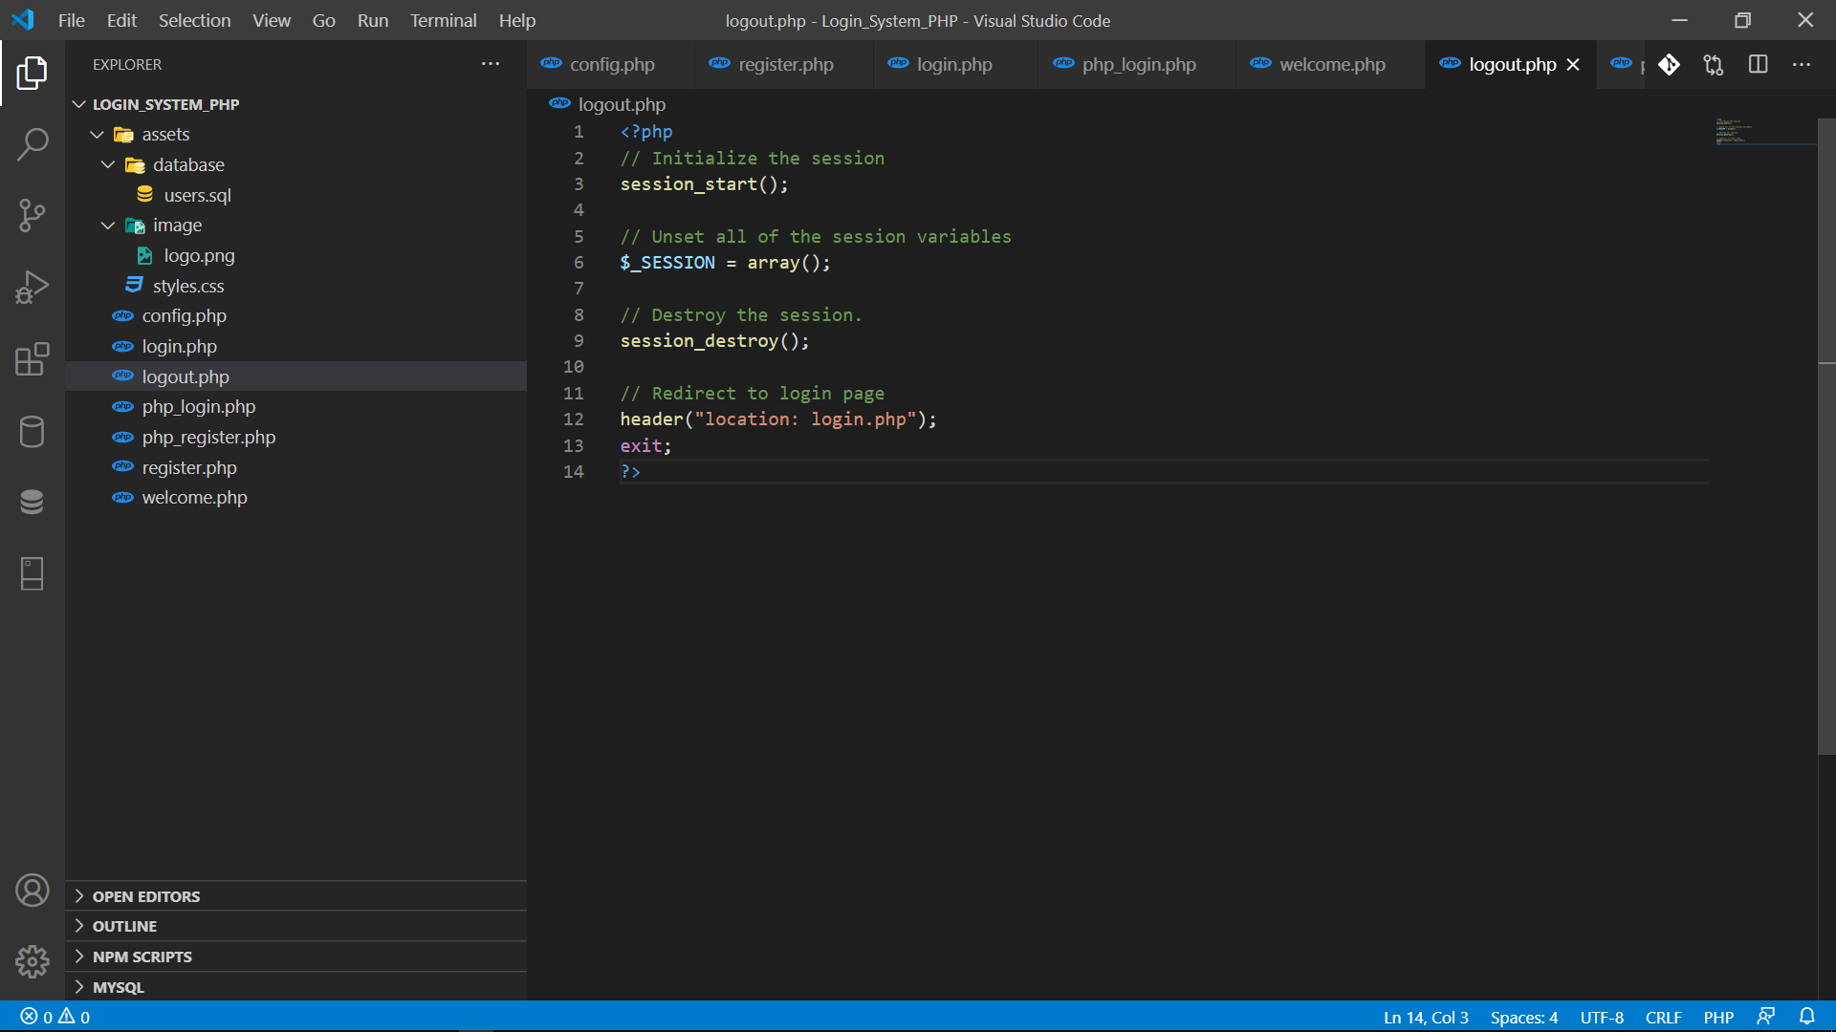Click the Git graph icon in editor toolbar
The image size is (1836, 1032).
pos(1670,64)
